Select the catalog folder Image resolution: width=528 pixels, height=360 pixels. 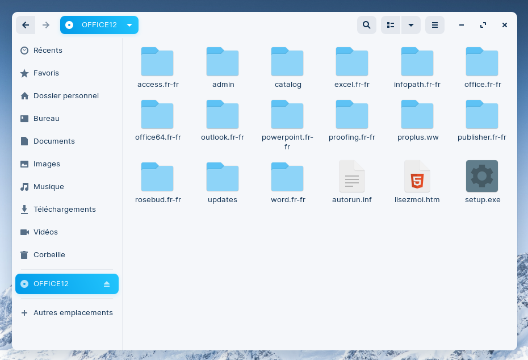288,68
